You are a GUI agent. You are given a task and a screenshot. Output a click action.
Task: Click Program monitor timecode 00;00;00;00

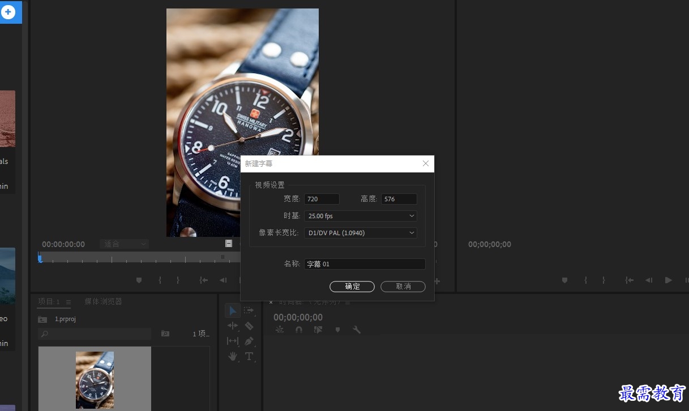coord(490,244)
